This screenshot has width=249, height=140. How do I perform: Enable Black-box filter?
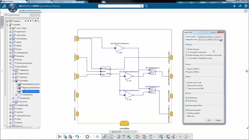(186, 116)
